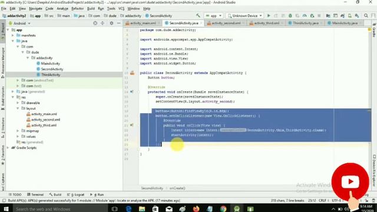Click onCreate() in editor breadcrumb bar
This screenshot has height=212, width=377.
[177, 188]
